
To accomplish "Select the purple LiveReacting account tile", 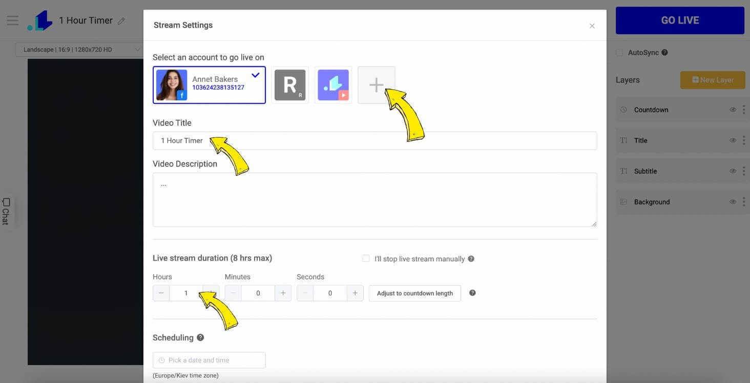I will (x=333, y=85).
